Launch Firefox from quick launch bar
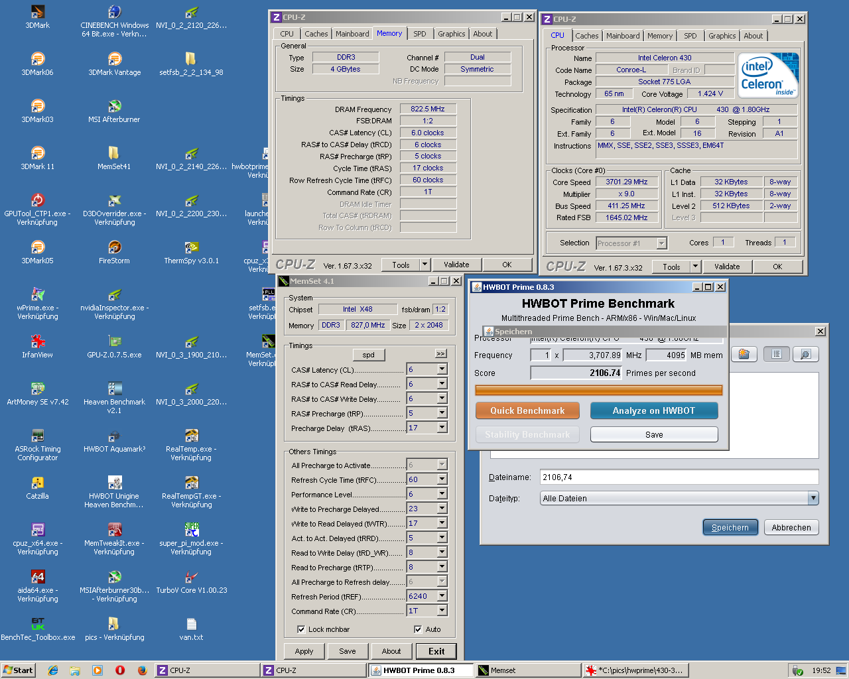Screen dimensions: 849x679 [142, 670]
